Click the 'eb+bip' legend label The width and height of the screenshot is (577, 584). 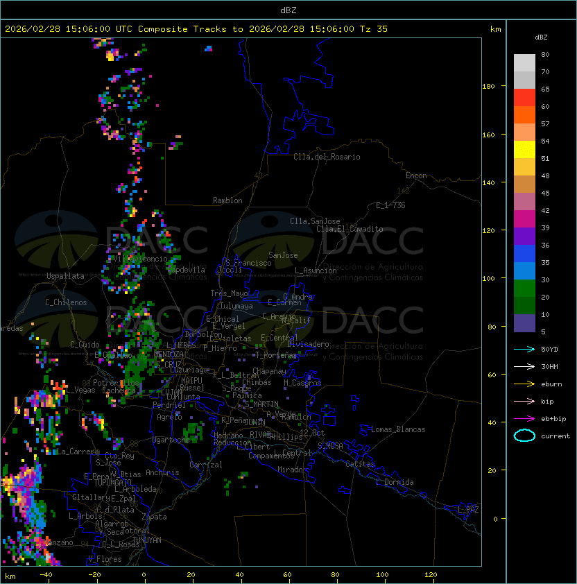point(553,419)
